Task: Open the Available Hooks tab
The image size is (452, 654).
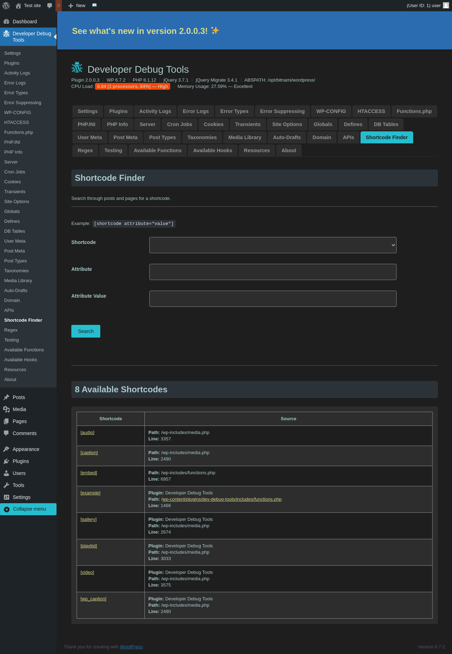Action: coord(213,150)
